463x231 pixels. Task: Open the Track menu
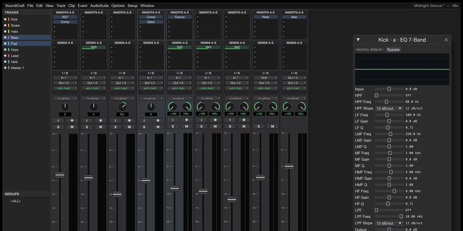coord(61,6)
